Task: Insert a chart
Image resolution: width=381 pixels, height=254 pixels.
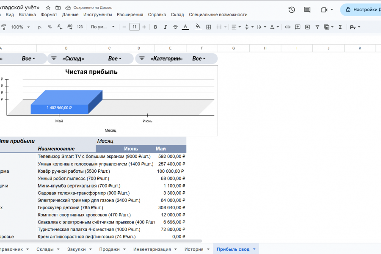Action: tap(307, 27)
